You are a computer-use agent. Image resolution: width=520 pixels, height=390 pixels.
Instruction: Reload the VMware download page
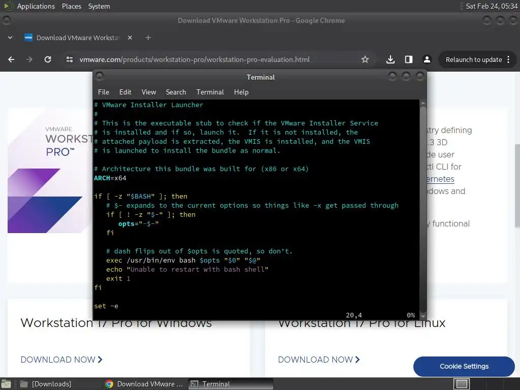tap(48, 59)
